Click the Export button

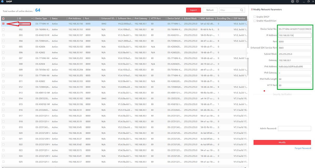click(x=193, y=10)
